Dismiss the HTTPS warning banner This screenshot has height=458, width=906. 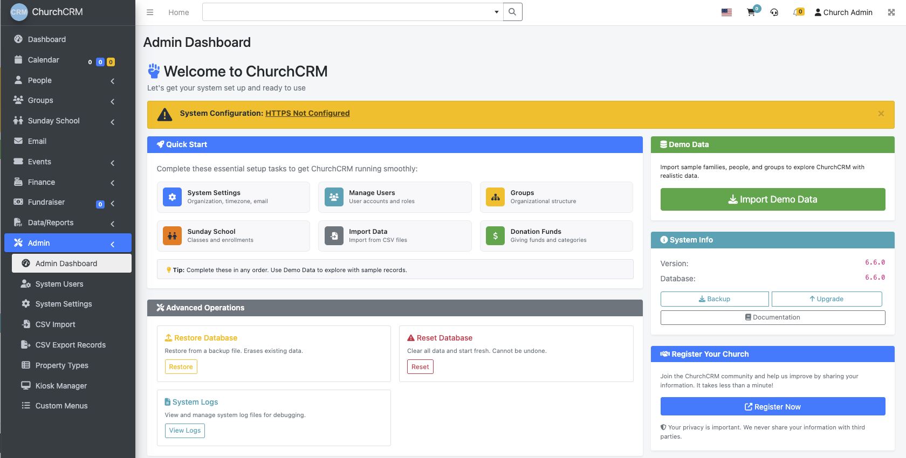point(881,114)
